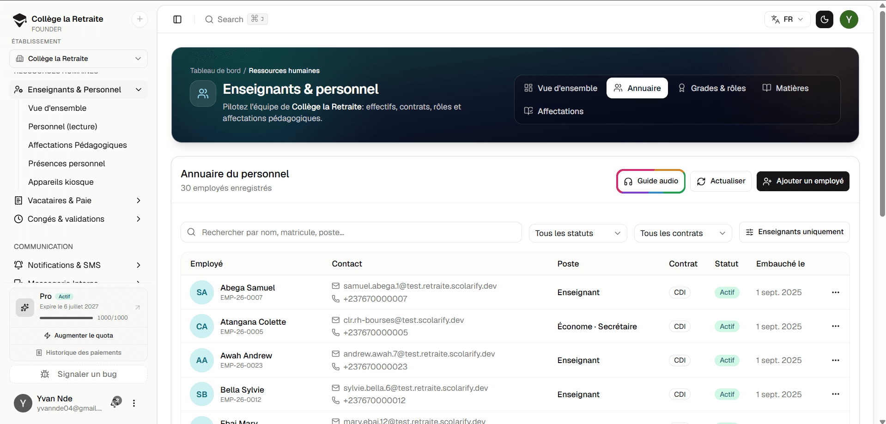Open row actions for Abega Samuel
The image size is (886, 424).
835,292
